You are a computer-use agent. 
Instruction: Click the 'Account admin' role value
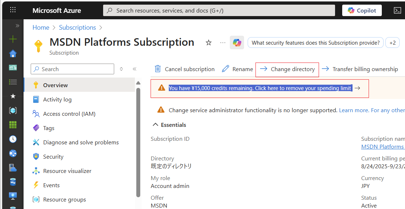tap(170, 186)
